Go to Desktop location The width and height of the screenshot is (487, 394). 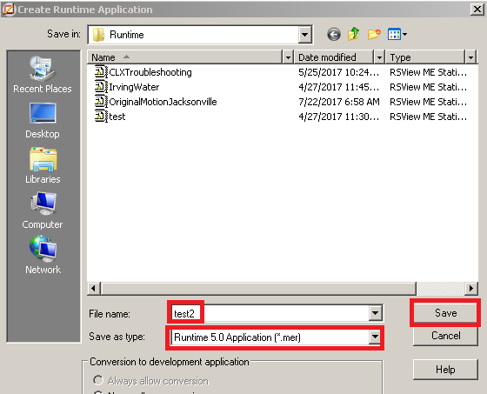coord(43,121)
